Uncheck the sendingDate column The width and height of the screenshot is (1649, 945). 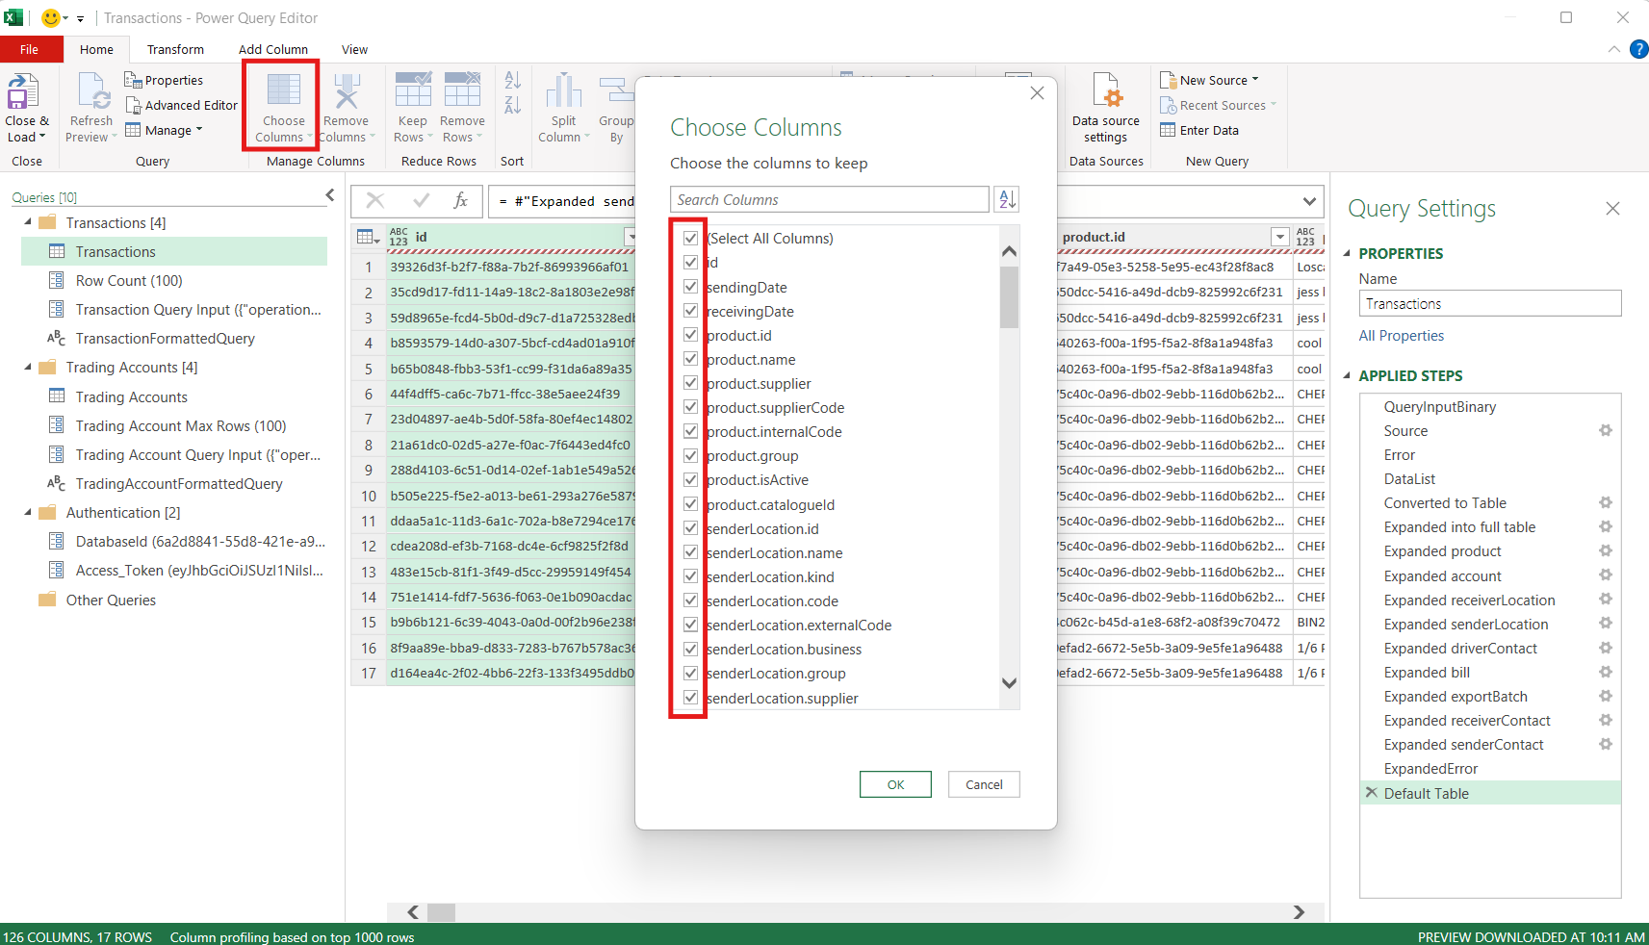(690, 286)
